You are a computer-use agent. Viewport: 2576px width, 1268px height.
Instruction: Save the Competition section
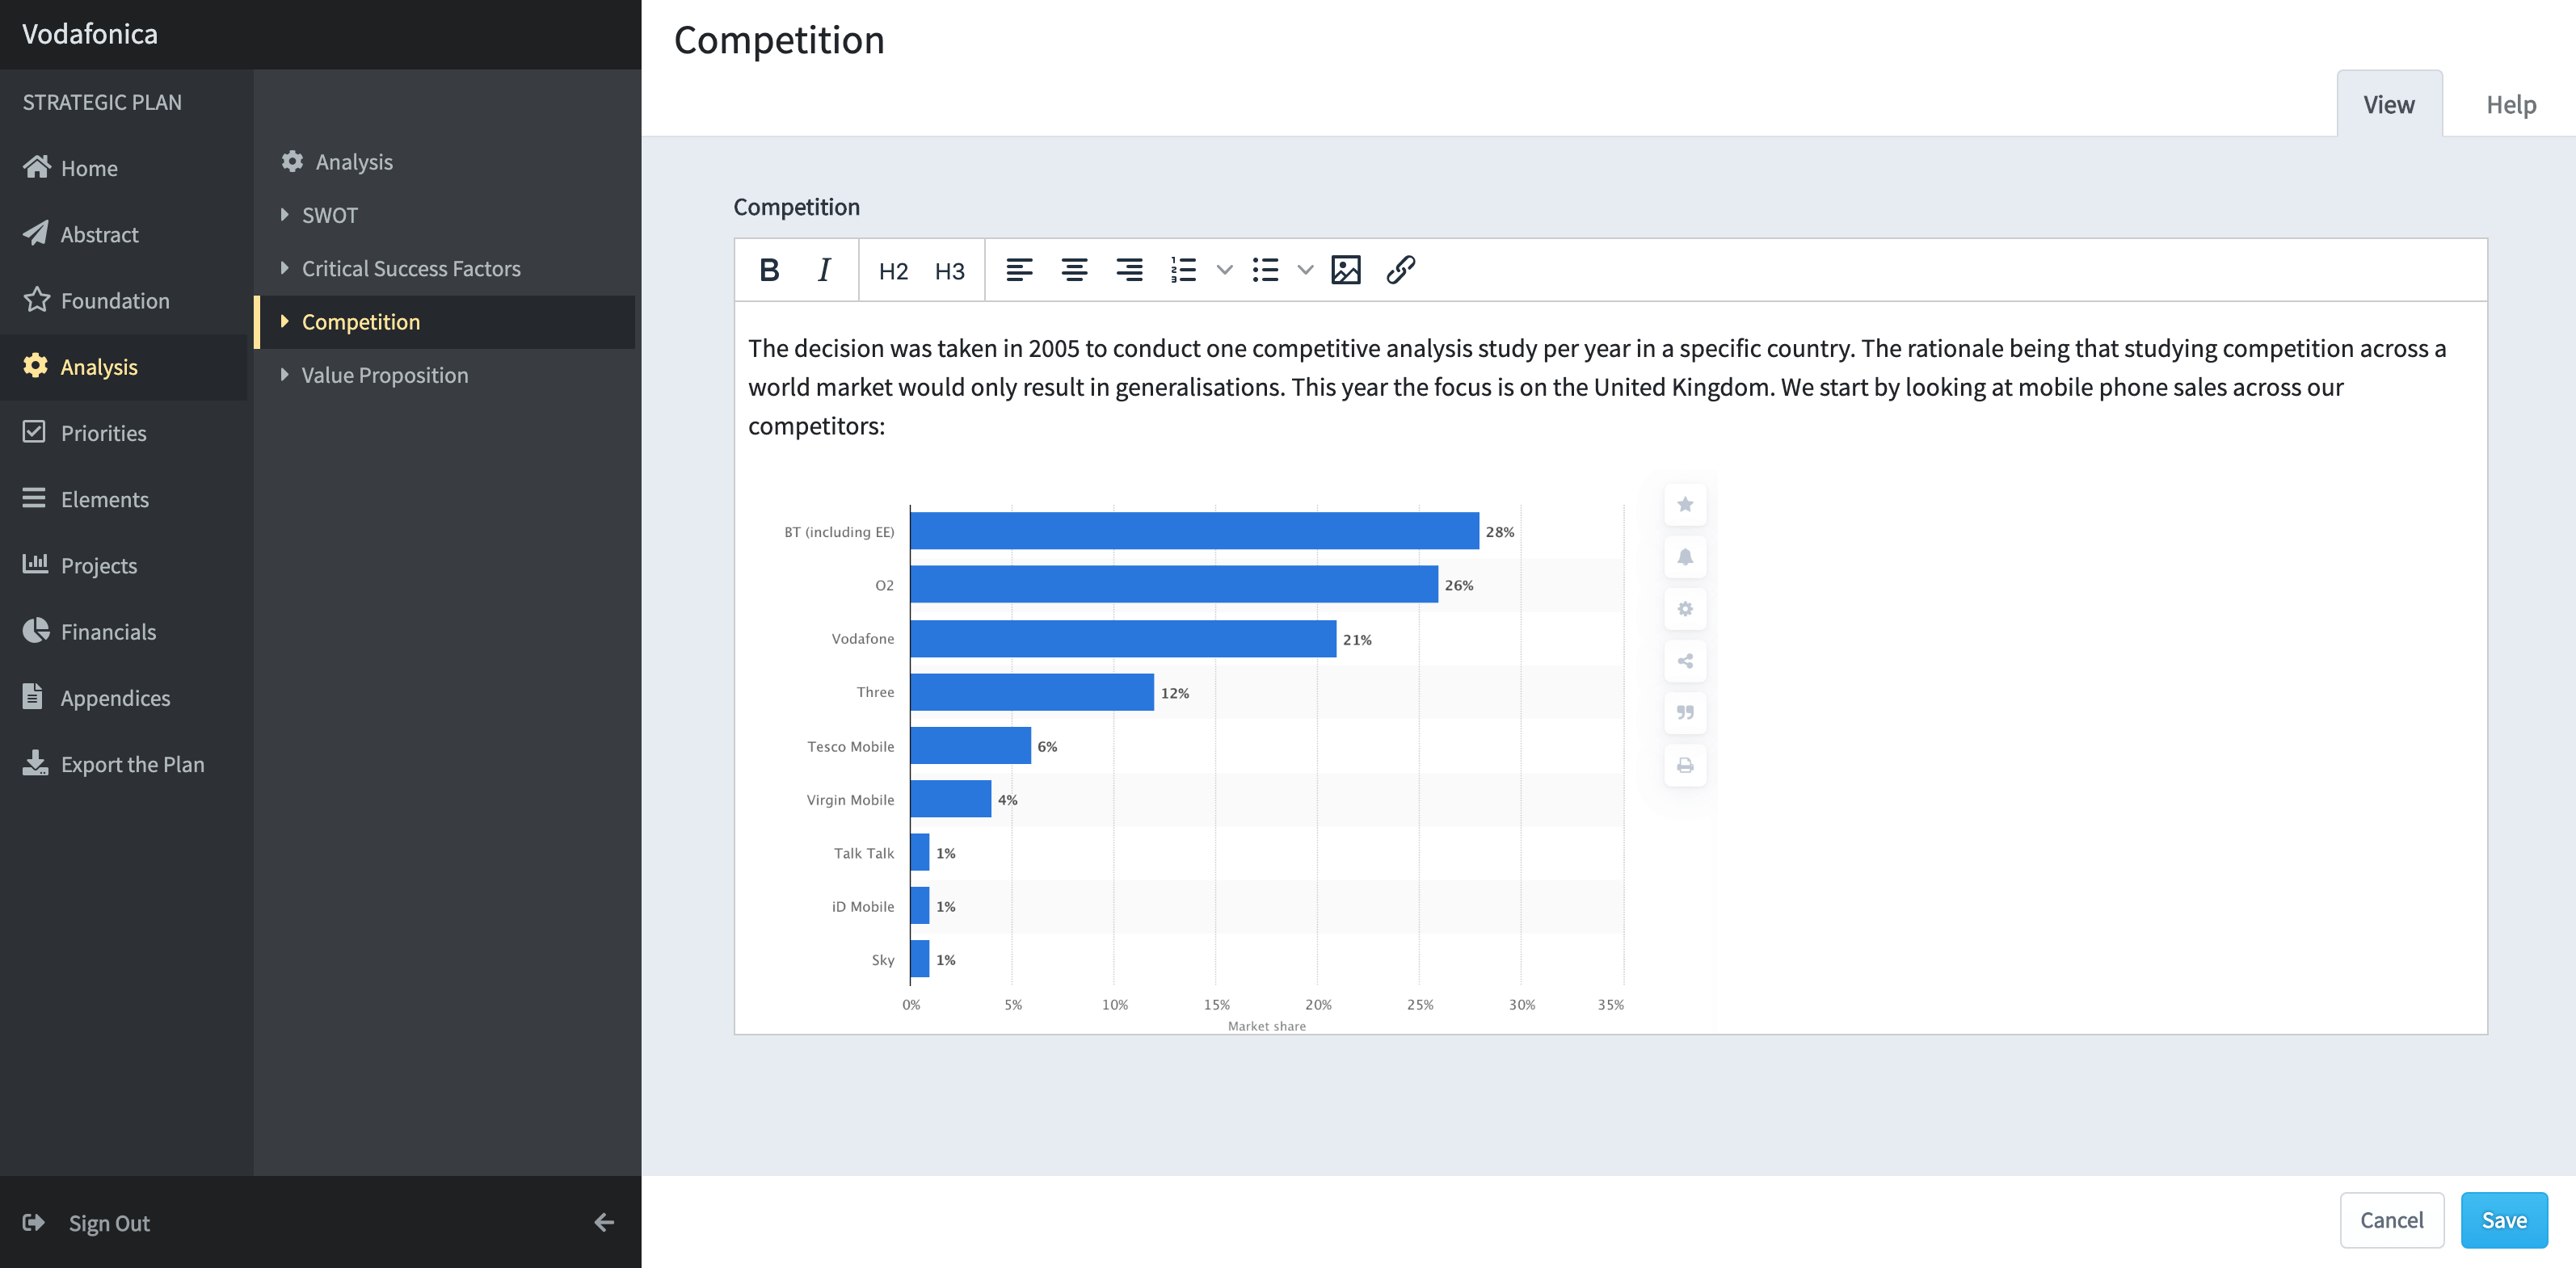click(x=2504, y=1220)
